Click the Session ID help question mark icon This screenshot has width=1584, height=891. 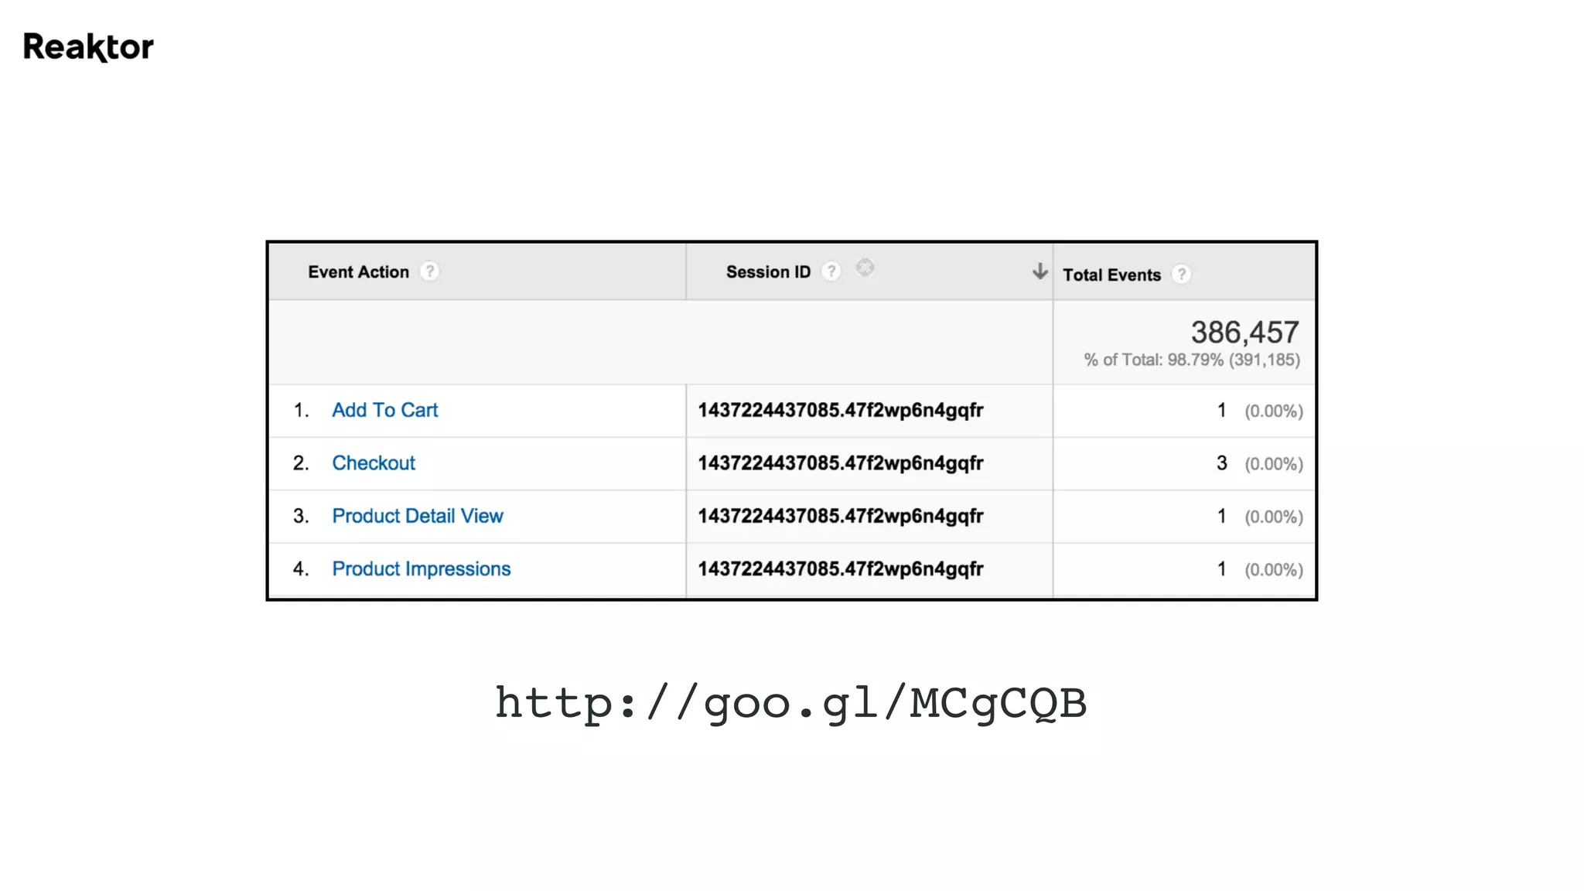pos(831,271)
